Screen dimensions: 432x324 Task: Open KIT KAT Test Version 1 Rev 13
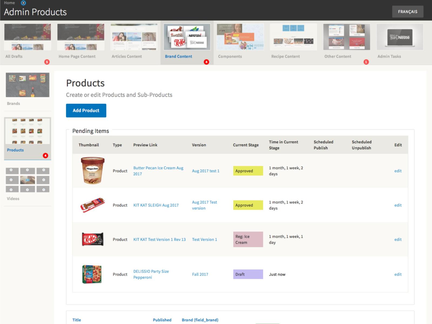coord(160,239)
